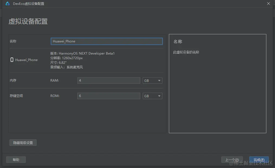The height and width of the screenshot is (168, 275).
Task: Click 完成(F) to finish configuration
Action: [259, 160]
